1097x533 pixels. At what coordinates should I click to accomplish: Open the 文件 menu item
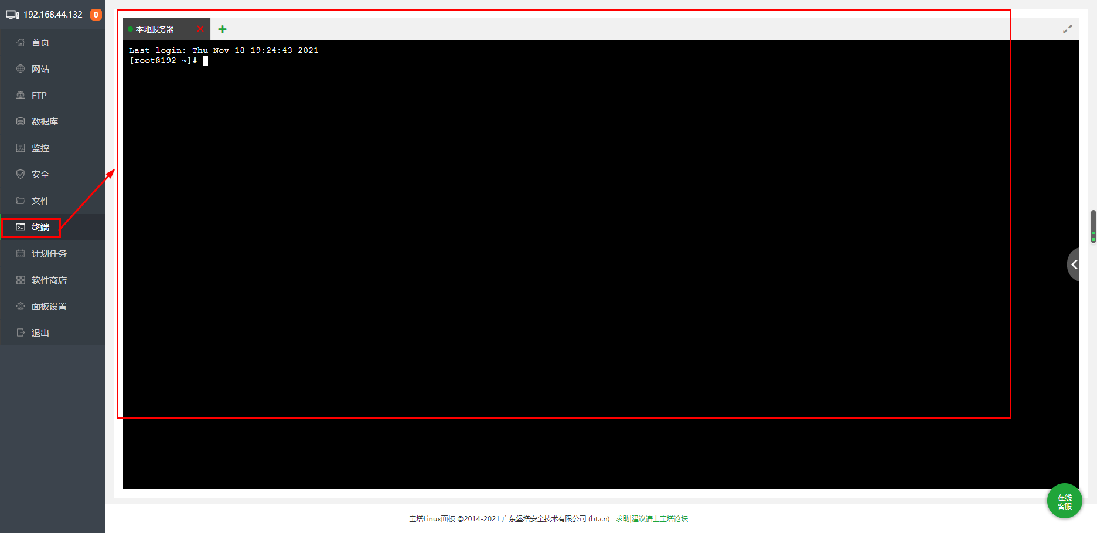[x=53, y=201]
